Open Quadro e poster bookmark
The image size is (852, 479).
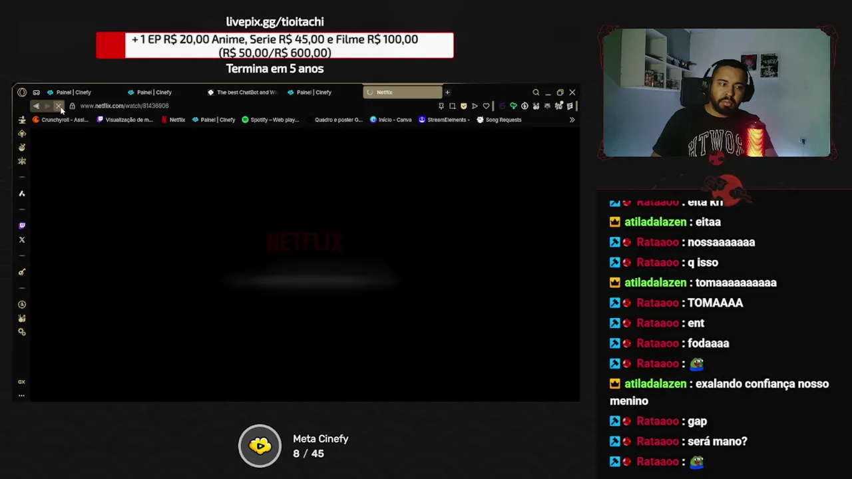[x=334, y=120]
